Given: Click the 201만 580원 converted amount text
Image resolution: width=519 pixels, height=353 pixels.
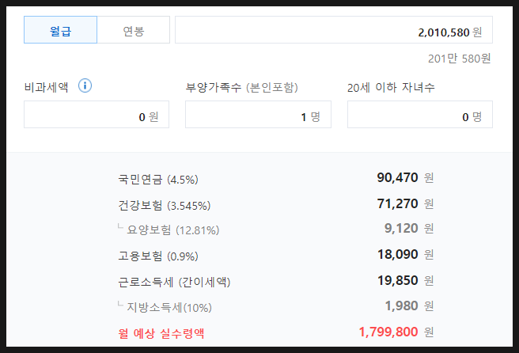Looking at the screenshot, I should (459, 58).
